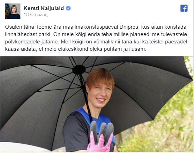Click the word "назад" in the timestamp
This screenshot has width=194, height=153.
point(41,15)
